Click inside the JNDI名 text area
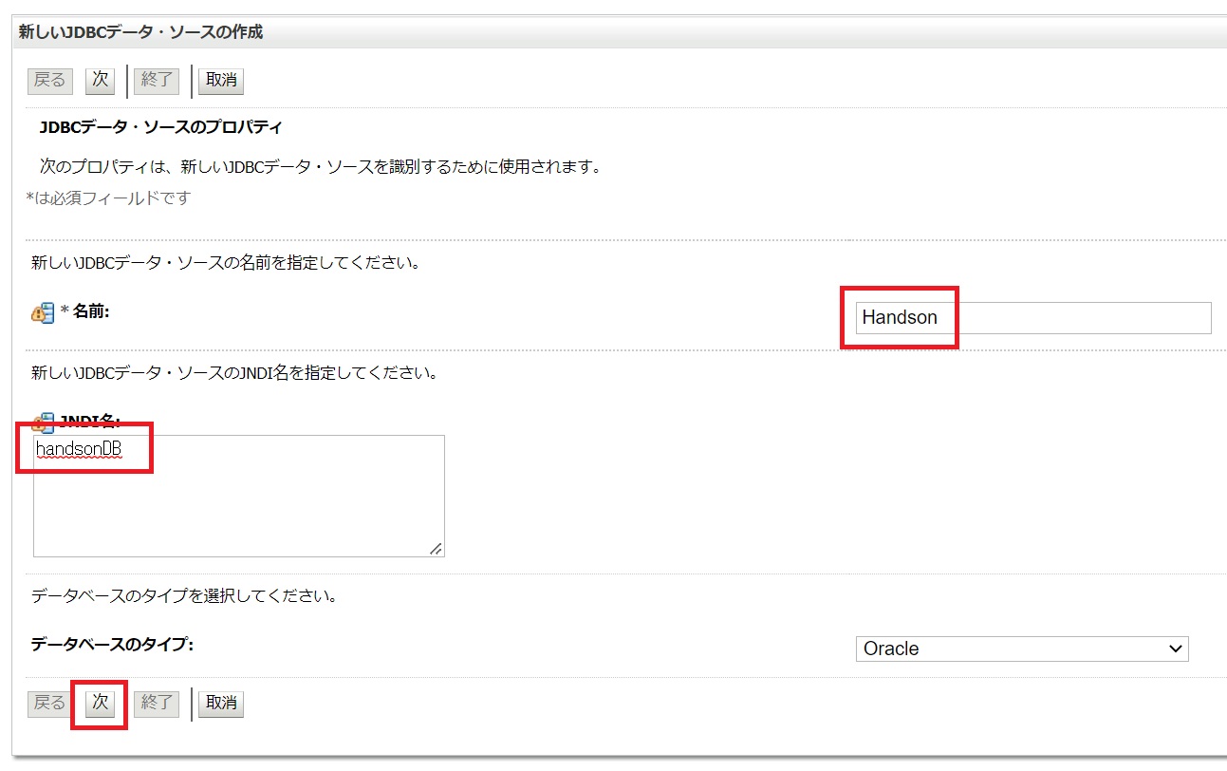Image resolution: width=1227 pixels, height=771 pixels. 238,503
